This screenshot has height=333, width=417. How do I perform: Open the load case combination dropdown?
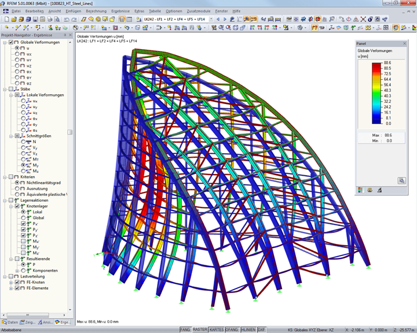coord(211,19)
